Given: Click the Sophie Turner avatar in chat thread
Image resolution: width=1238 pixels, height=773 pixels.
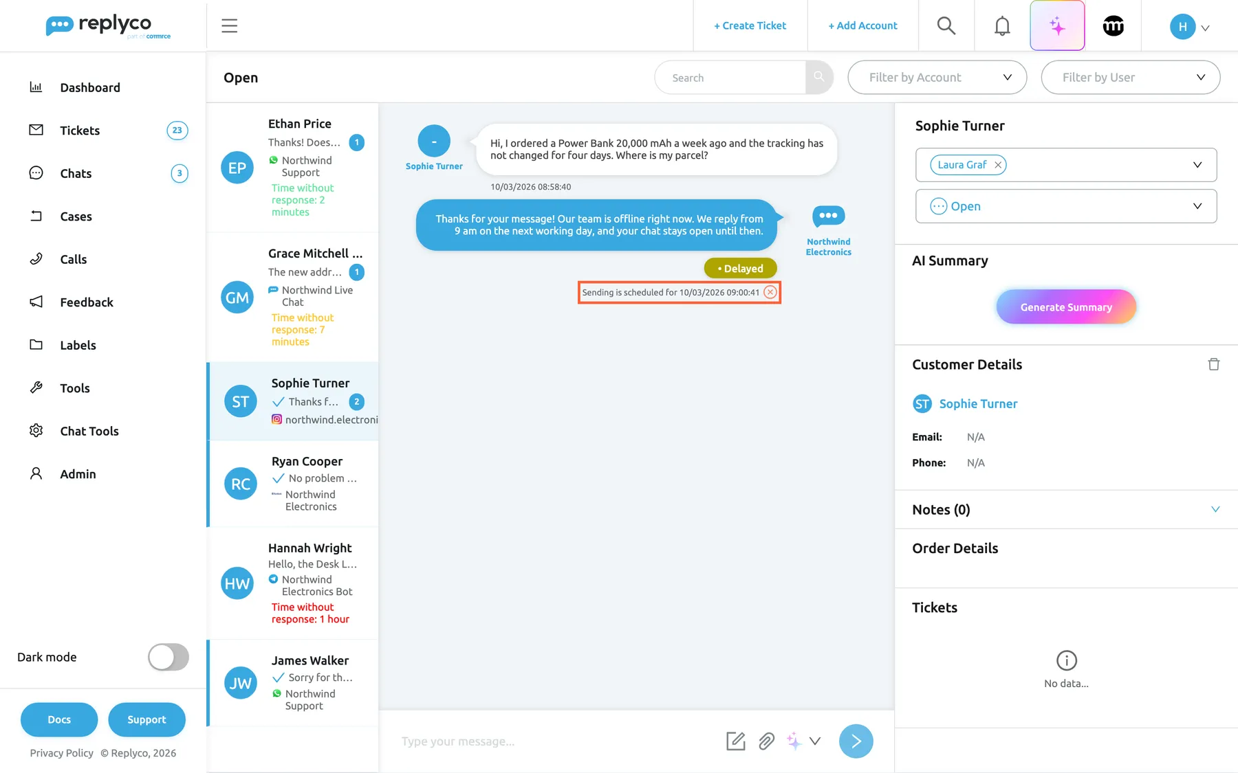Looking at the screenshot, I should point(434,141).
